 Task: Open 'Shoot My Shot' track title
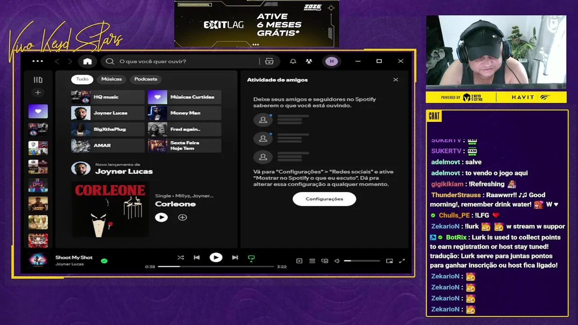point(74,258)
